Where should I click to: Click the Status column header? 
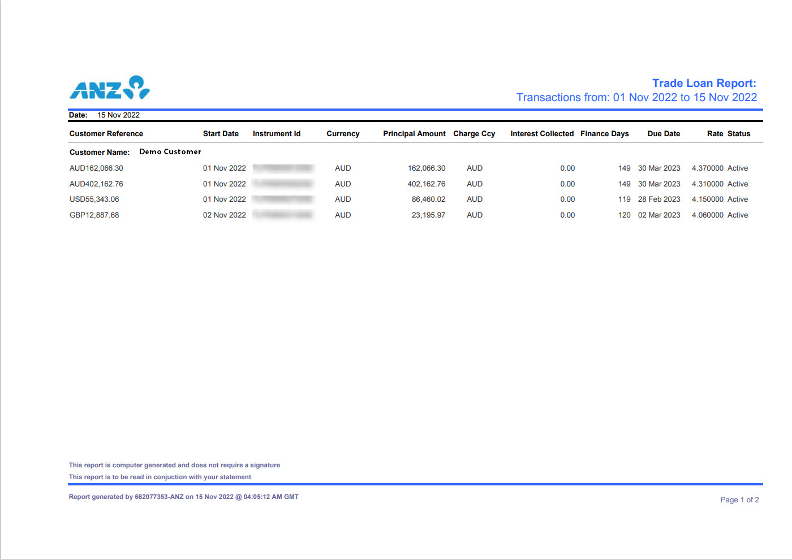(x=739, y=134)
